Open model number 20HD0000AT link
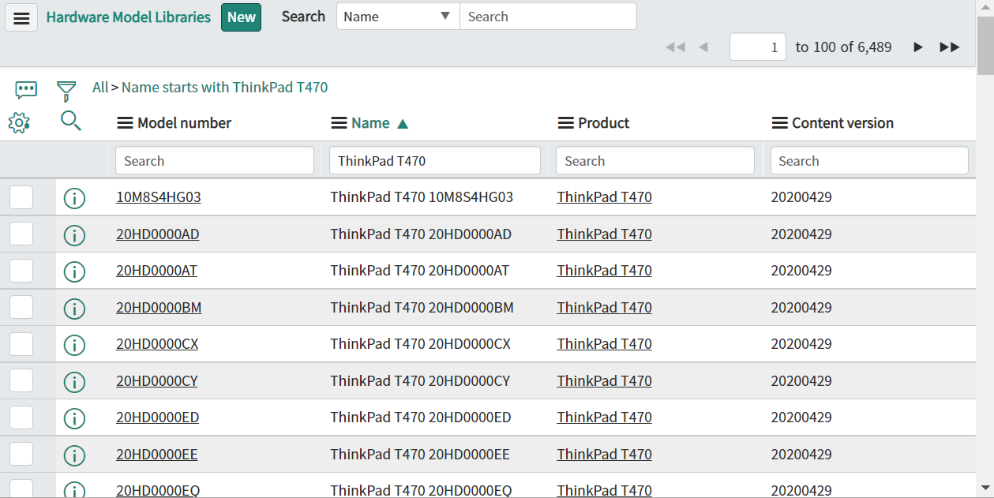The width and height of the screenshot is (994, 498). (x=156, y=271)
